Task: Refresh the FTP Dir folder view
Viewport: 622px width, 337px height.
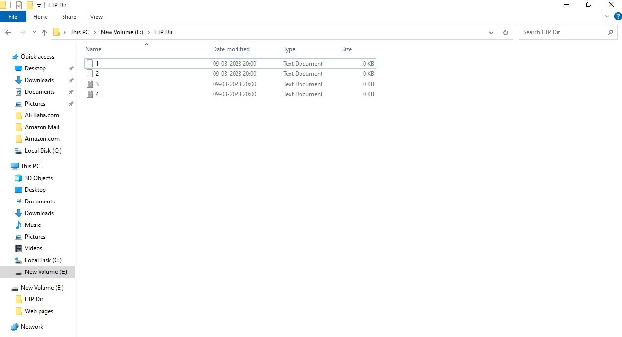Action: 505,32
